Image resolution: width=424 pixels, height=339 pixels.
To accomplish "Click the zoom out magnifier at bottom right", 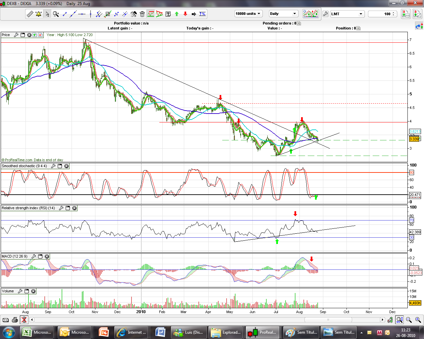I will tap(409, 320).
